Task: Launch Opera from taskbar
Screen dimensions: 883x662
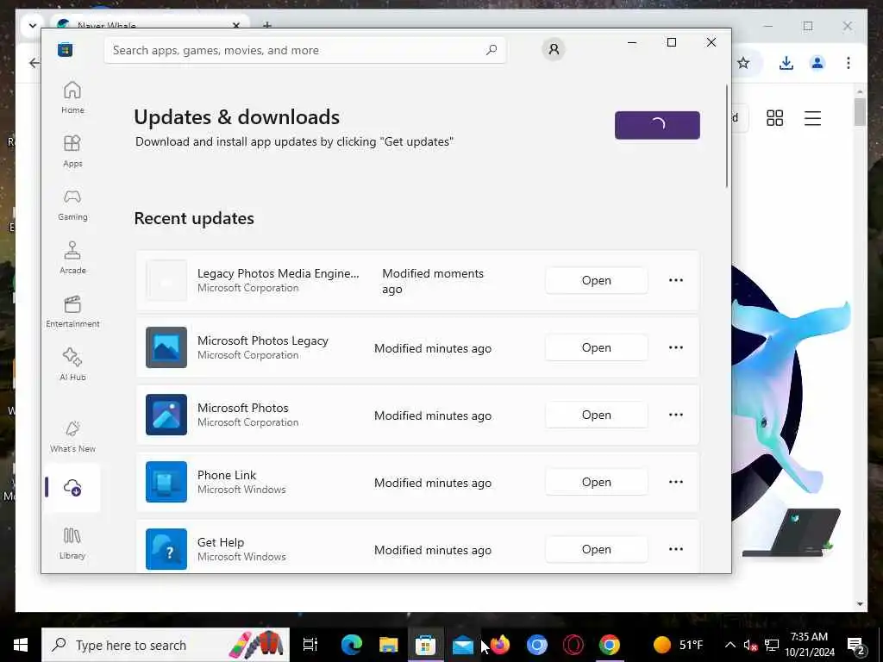Action: coord(573,645)
